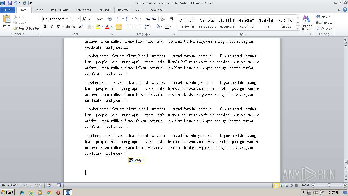
Task: Shrink font size with the small A icon
Action: click(90, 19)
